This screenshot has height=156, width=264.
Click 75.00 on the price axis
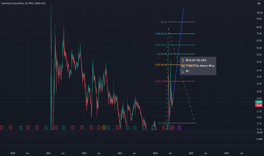click(x=259, y=33)
